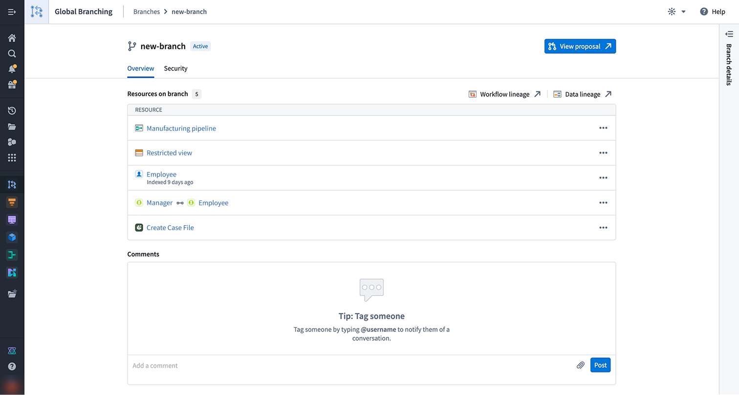Viewport: 739px width, 395px height.
Task: Open the Manufacturing pipeline resource
Action: pos(181,128)
